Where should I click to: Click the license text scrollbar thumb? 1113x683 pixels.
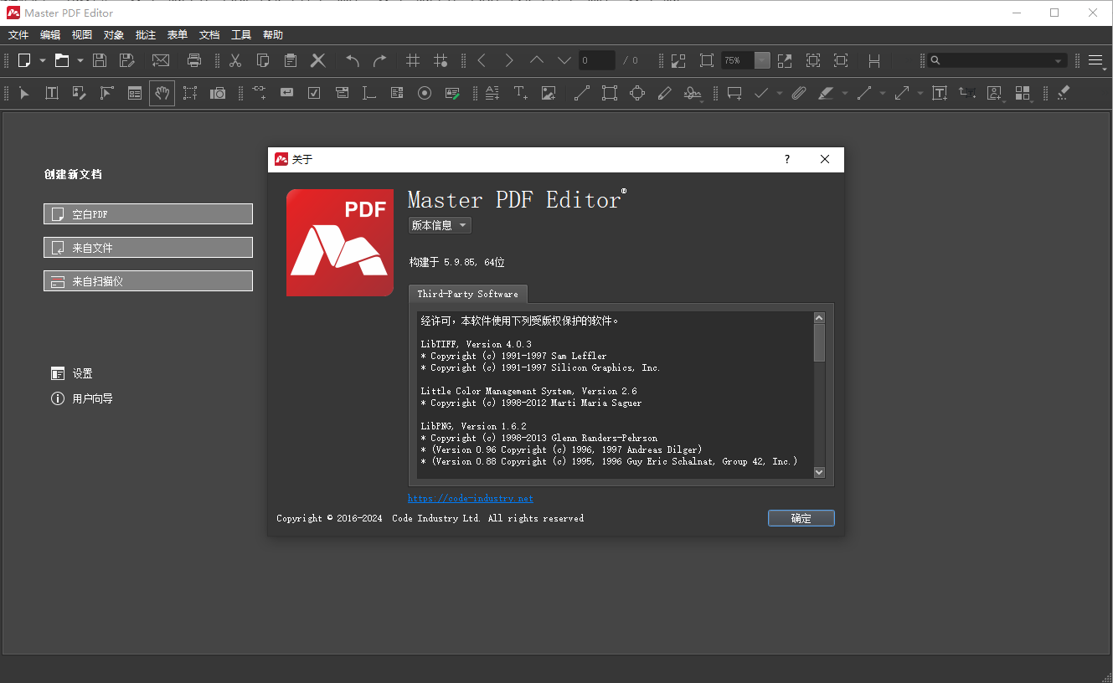pyautogui.click(x=819, y=342)
